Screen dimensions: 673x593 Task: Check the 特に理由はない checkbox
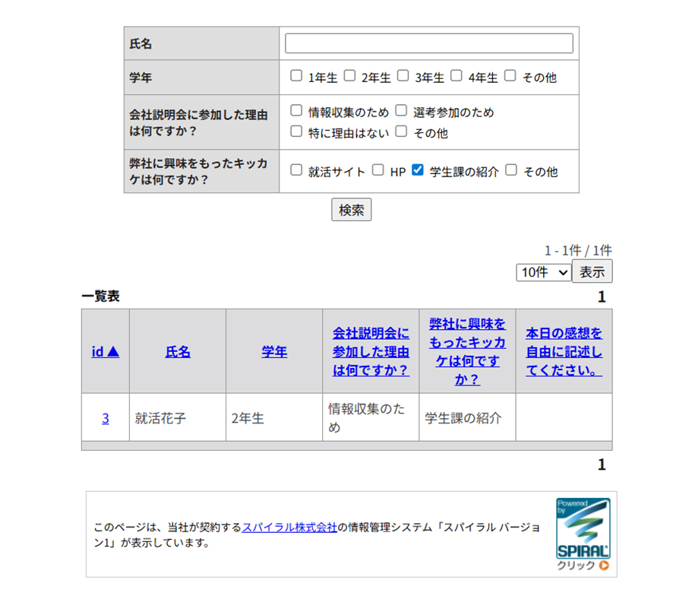coord(296,131)
